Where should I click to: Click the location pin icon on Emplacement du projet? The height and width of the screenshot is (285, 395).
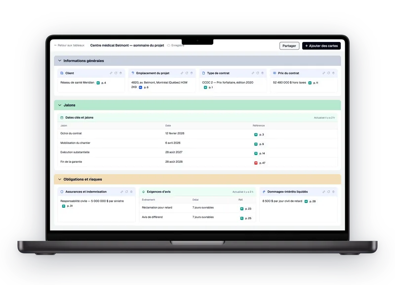pyautogui.click(x=133, y=73)
